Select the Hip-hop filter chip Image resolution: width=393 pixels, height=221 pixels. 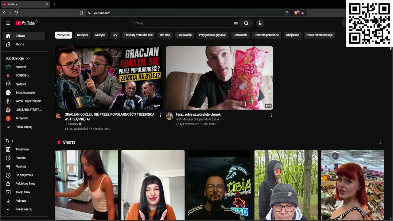click(165, 35)
